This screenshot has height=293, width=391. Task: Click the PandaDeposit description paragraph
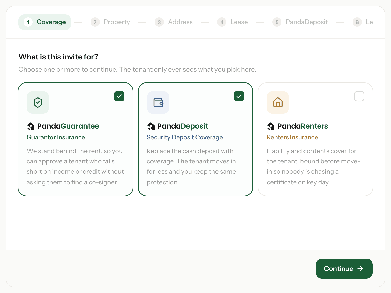(x=191, y=166)
